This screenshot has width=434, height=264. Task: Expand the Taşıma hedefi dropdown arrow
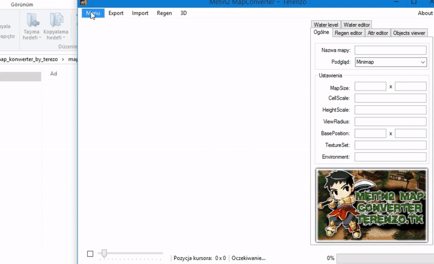click(40, 38)
